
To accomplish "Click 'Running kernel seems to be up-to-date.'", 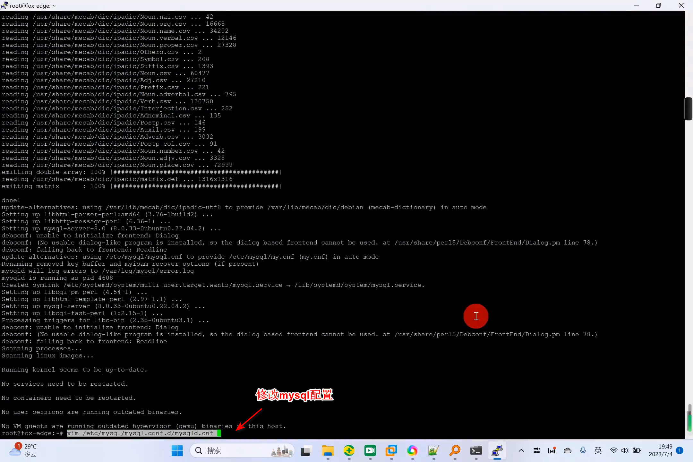I will coord(74,370).
